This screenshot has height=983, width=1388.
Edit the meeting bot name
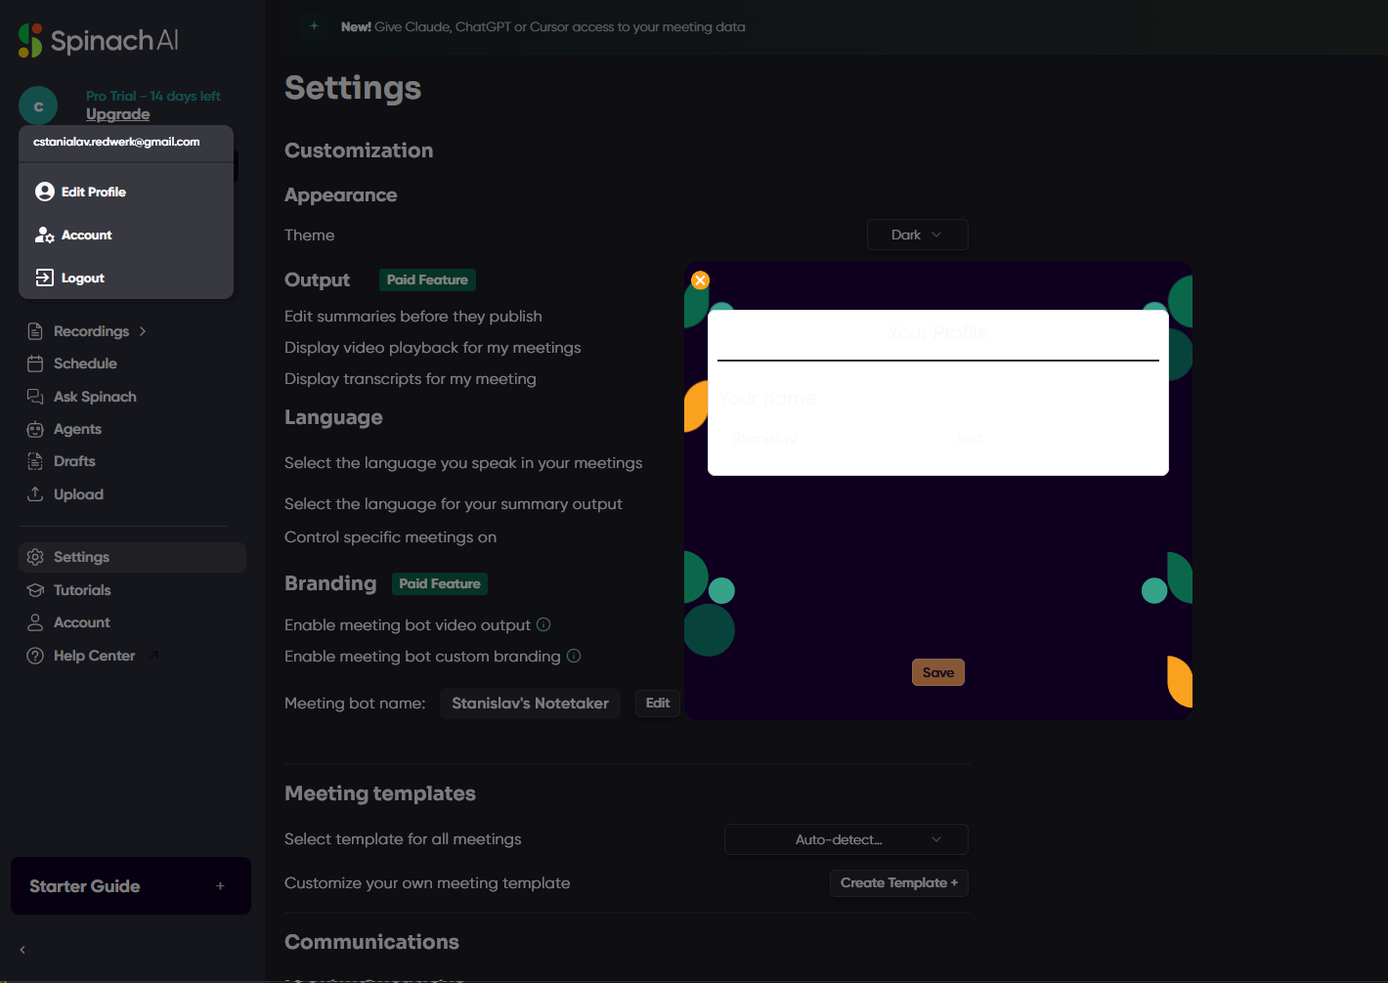(x=658, y=704)
